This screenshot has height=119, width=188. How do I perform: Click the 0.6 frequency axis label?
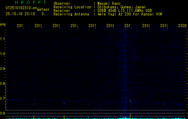click(3, 113)
